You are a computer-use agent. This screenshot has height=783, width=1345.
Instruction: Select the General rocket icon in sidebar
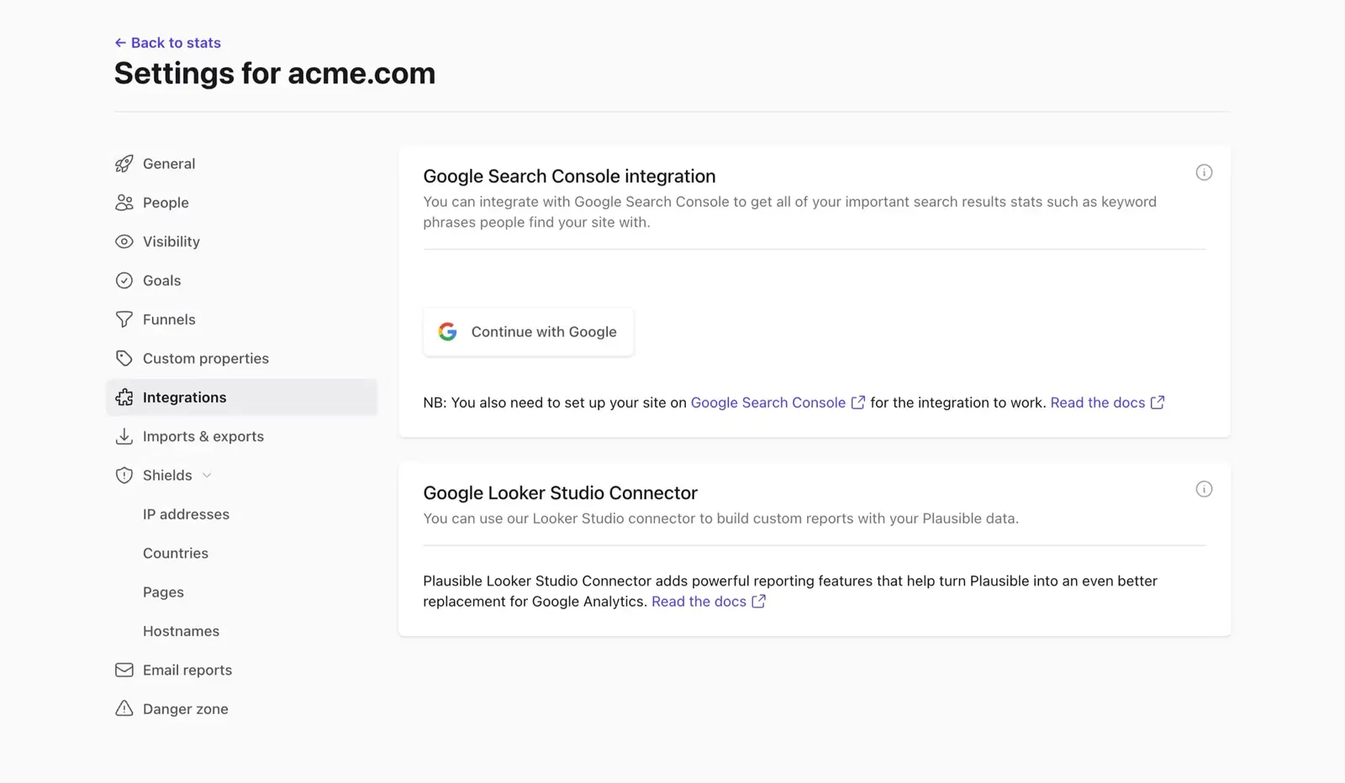pyautogui.click(x=124, y=163)
